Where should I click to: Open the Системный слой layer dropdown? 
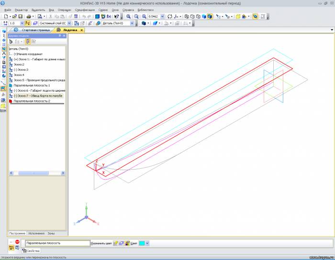coord(69,23)
